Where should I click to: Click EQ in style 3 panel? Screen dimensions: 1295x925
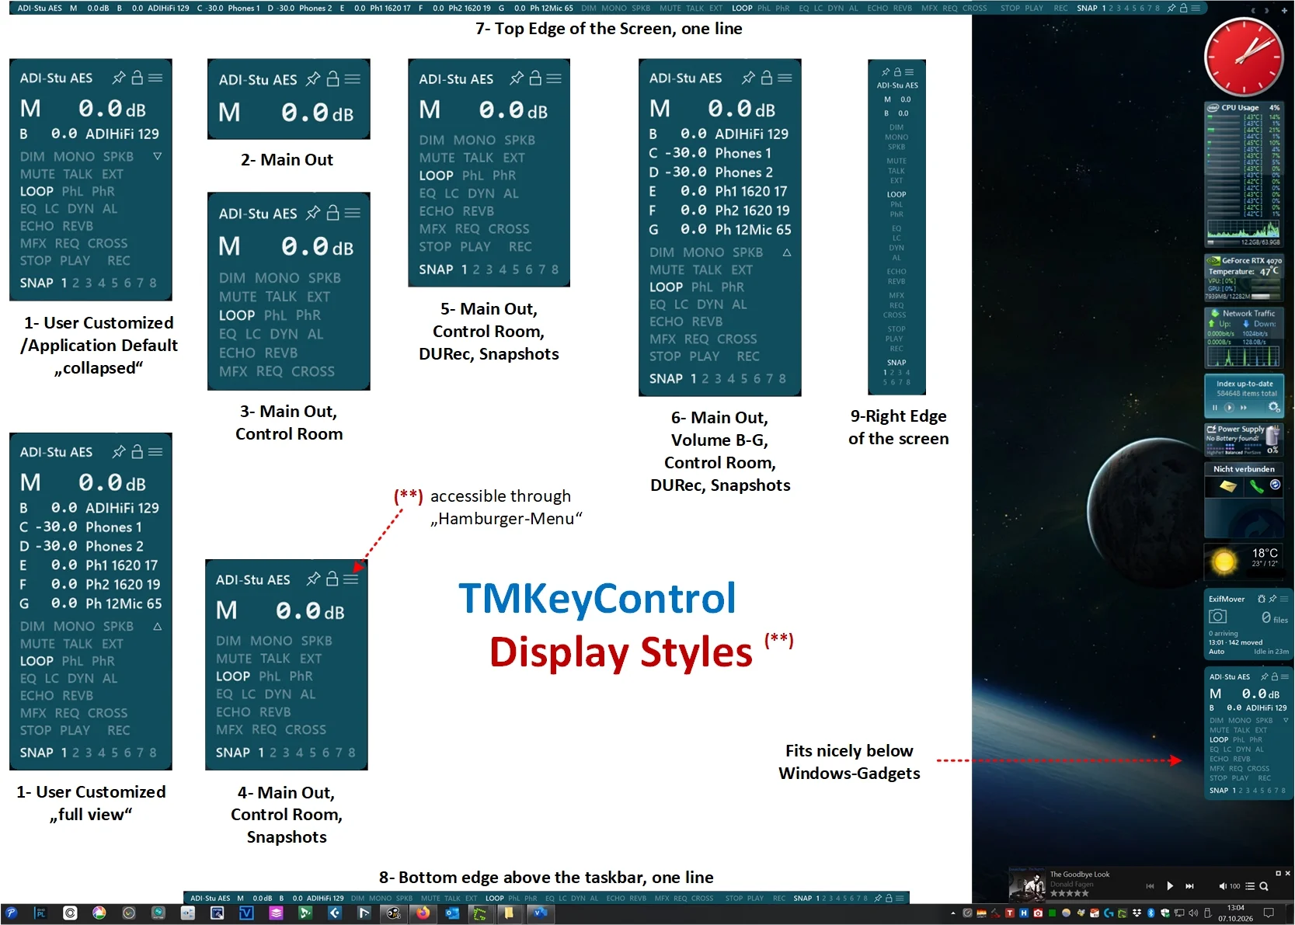(228, 334)
